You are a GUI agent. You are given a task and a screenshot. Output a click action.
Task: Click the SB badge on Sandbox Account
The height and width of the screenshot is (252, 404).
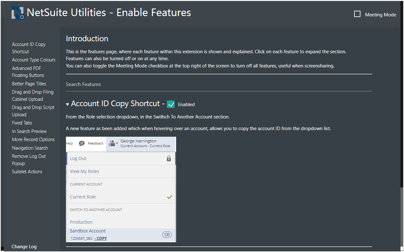(167, 235)
